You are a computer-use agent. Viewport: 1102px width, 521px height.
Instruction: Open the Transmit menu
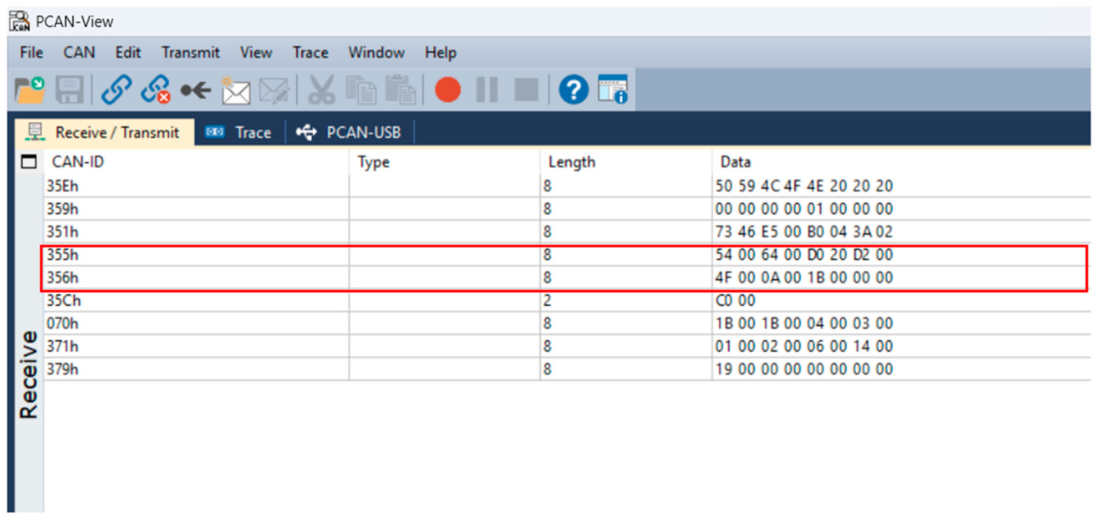pos(190,53)
